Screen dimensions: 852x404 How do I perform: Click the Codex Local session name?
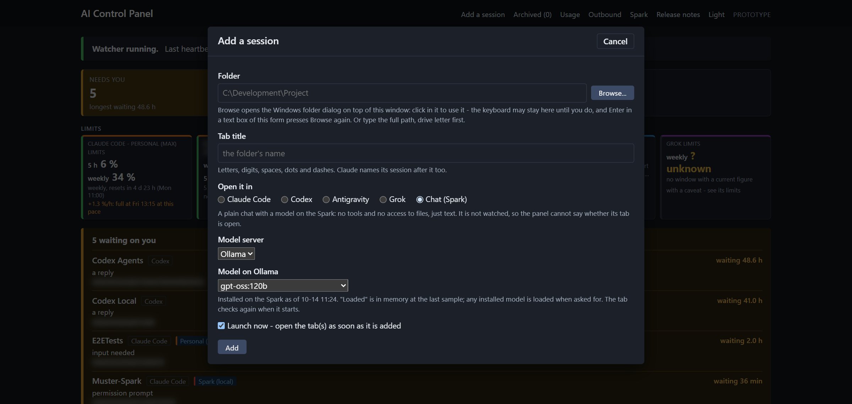click(114, 301)
